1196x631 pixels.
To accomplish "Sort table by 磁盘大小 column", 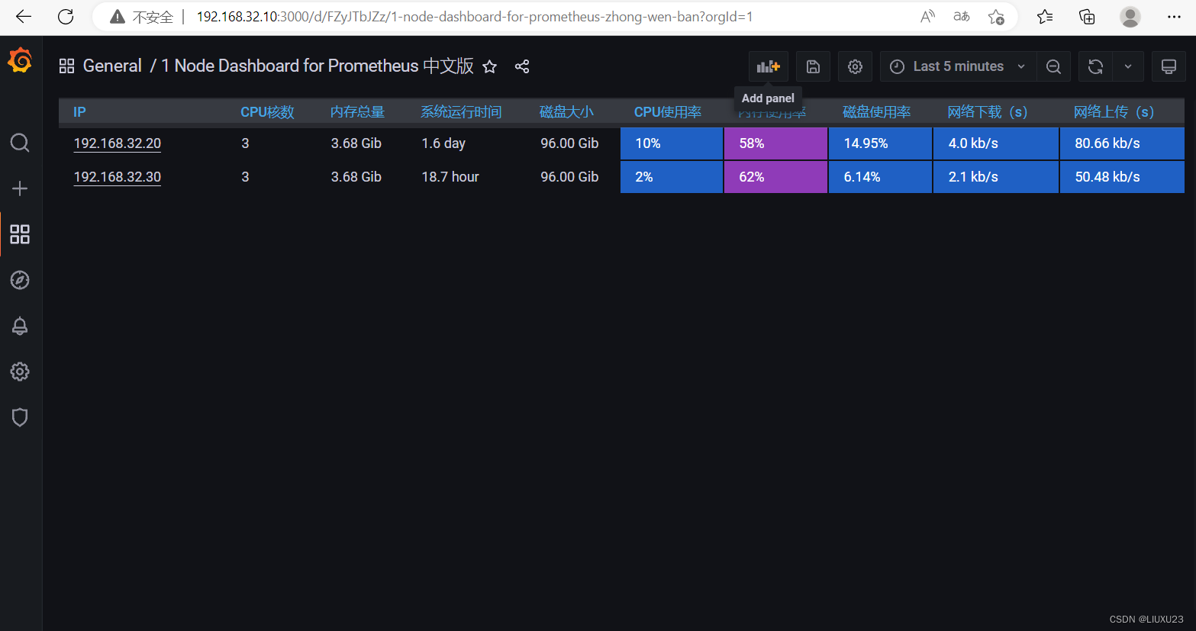I will [x=566, y=112].
